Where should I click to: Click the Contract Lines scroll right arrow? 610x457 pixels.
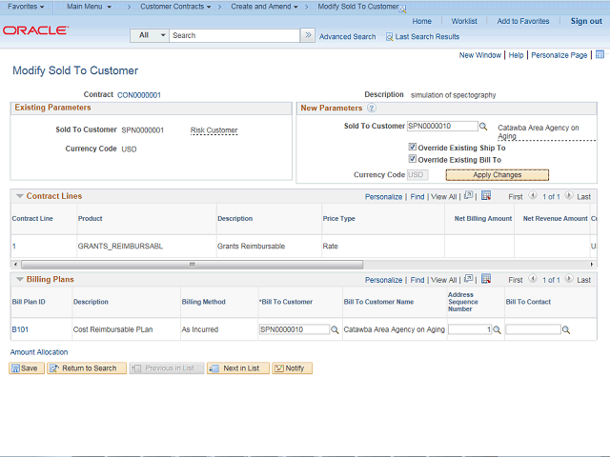(592, 265)
